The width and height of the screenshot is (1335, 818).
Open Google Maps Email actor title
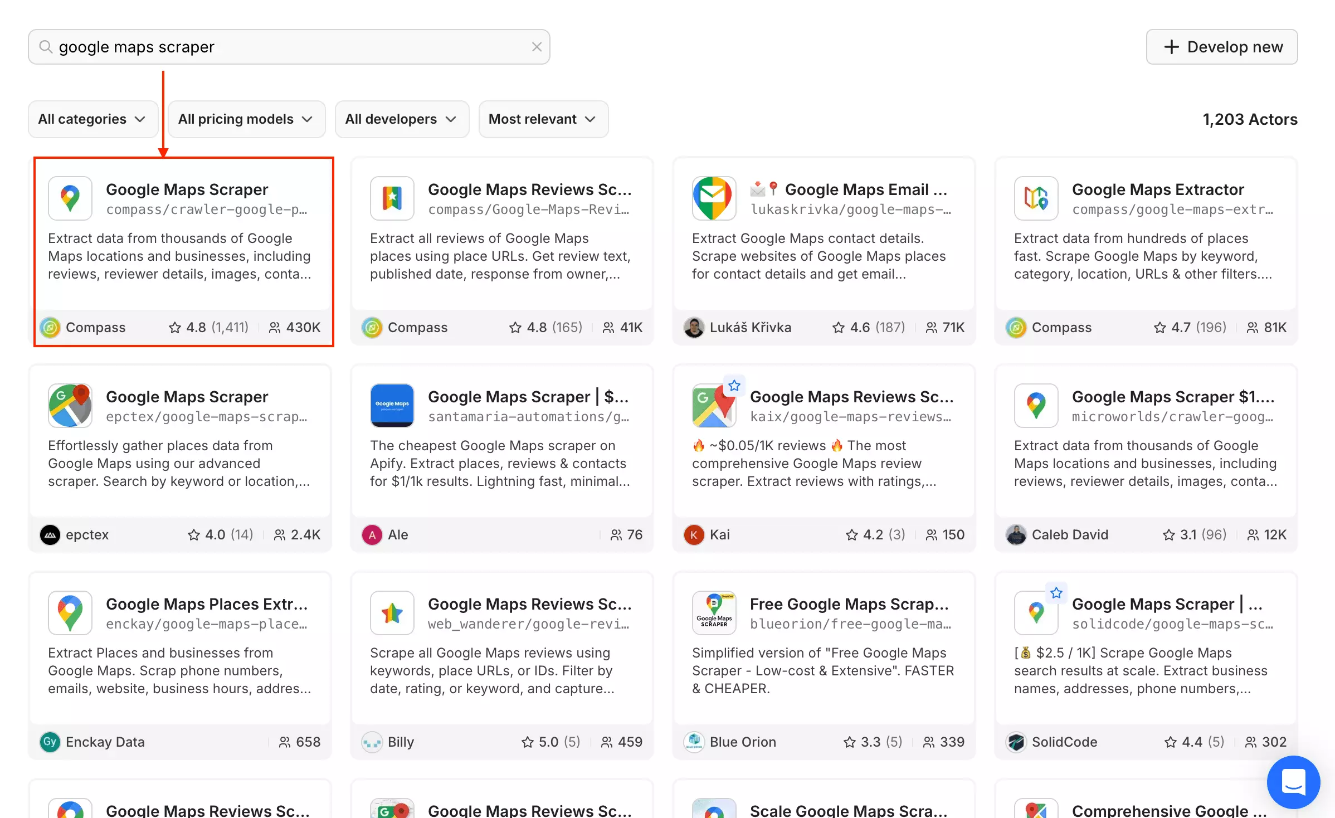(849, 189)
